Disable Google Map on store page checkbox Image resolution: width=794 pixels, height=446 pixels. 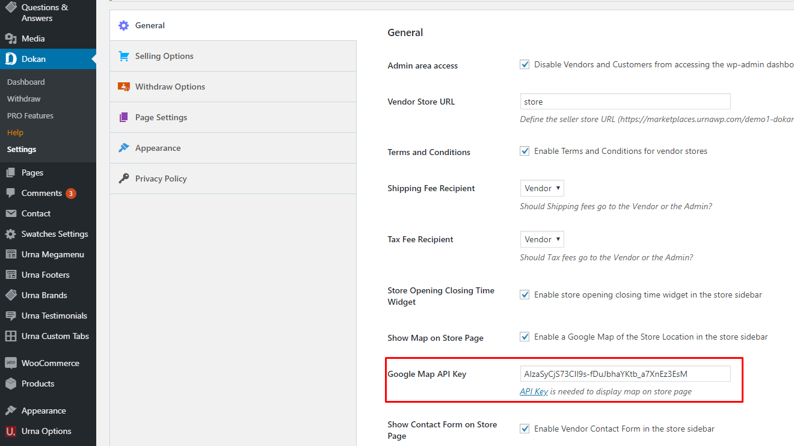point(525,337)
